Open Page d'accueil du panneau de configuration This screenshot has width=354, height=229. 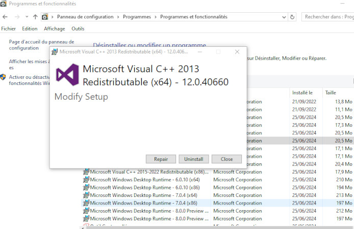(41, 45)
